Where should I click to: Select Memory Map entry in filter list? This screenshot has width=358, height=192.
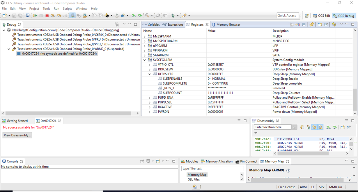197,175
